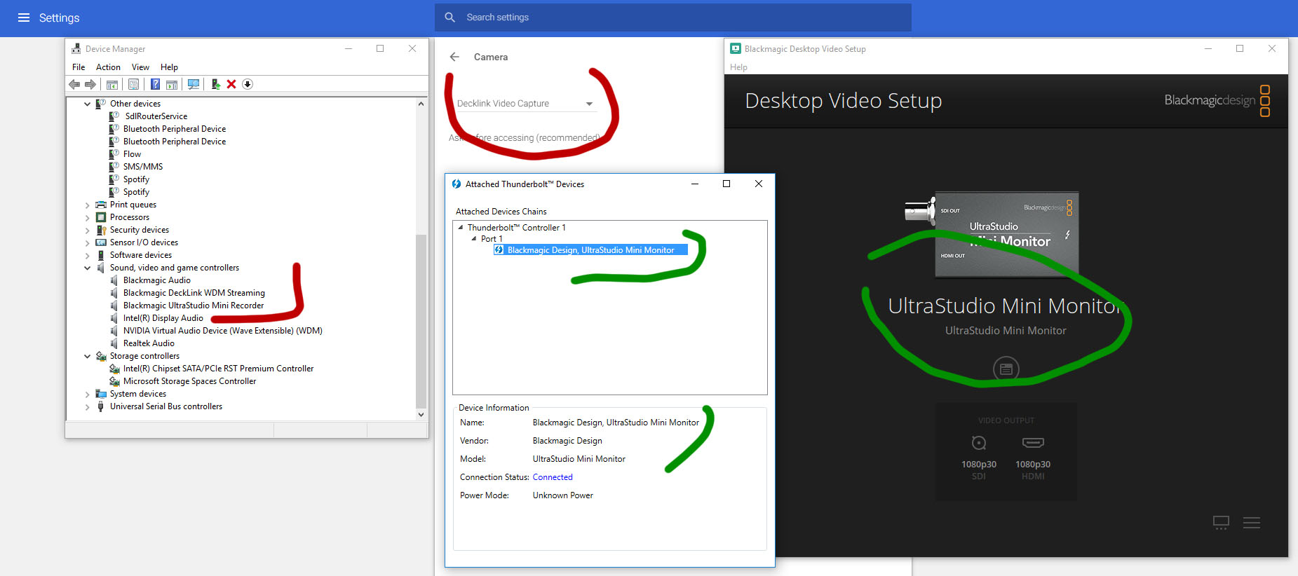
Task: Select the Flow device under Other devices
Action: click(132, 154)
